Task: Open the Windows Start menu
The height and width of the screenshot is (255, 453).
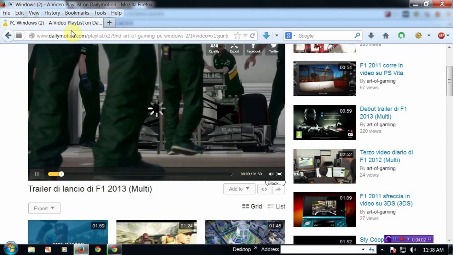Action: tap(10, 249)
